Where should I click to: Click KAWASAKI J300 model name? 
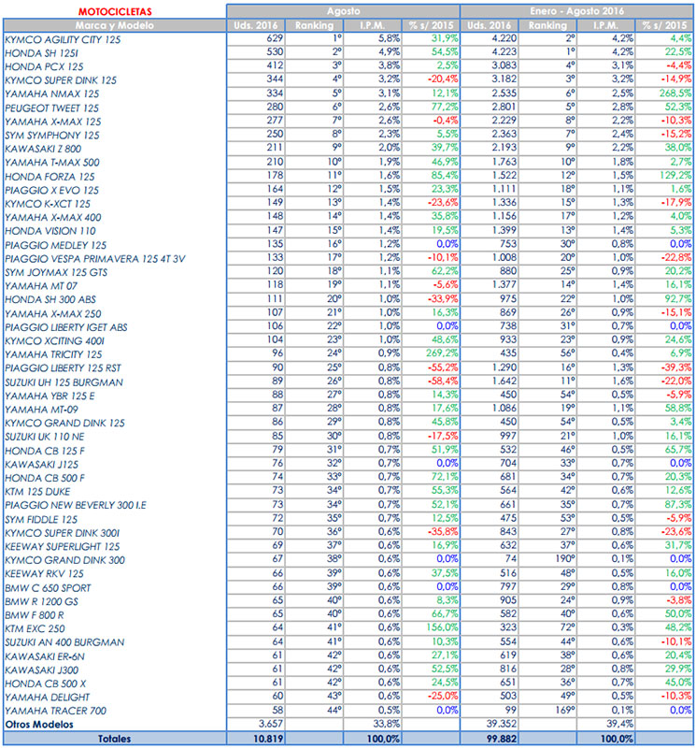coord(41,670)
